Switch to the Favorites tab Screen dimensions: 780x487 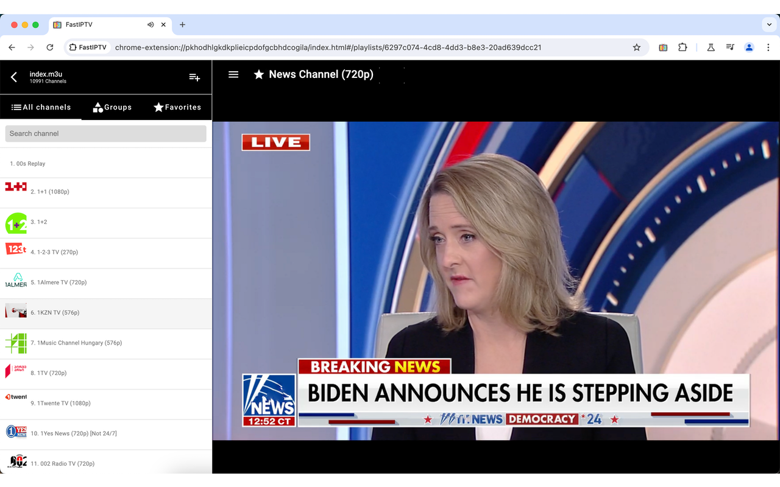[x=177, y=107]
